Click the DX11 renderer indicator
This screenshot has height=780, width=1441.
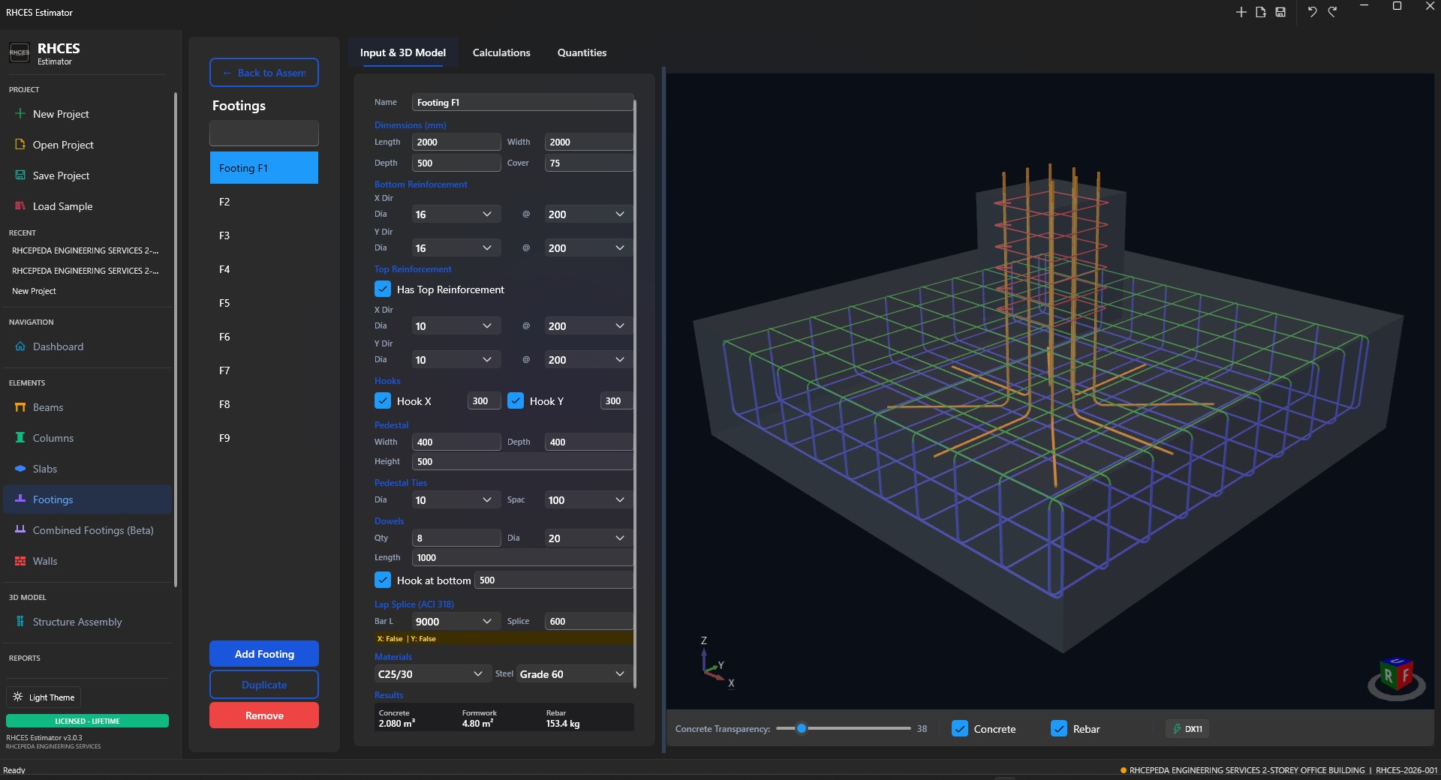click(x=1187, y=728)
